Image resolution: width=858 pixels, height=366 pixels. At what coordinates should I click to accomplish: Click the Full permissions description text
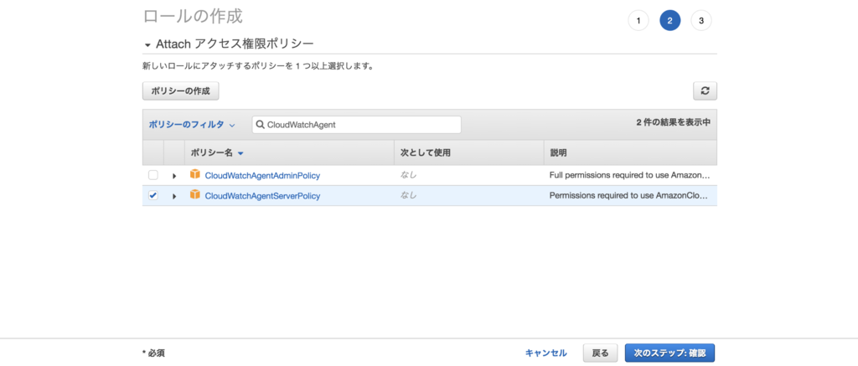pos(629,176)
